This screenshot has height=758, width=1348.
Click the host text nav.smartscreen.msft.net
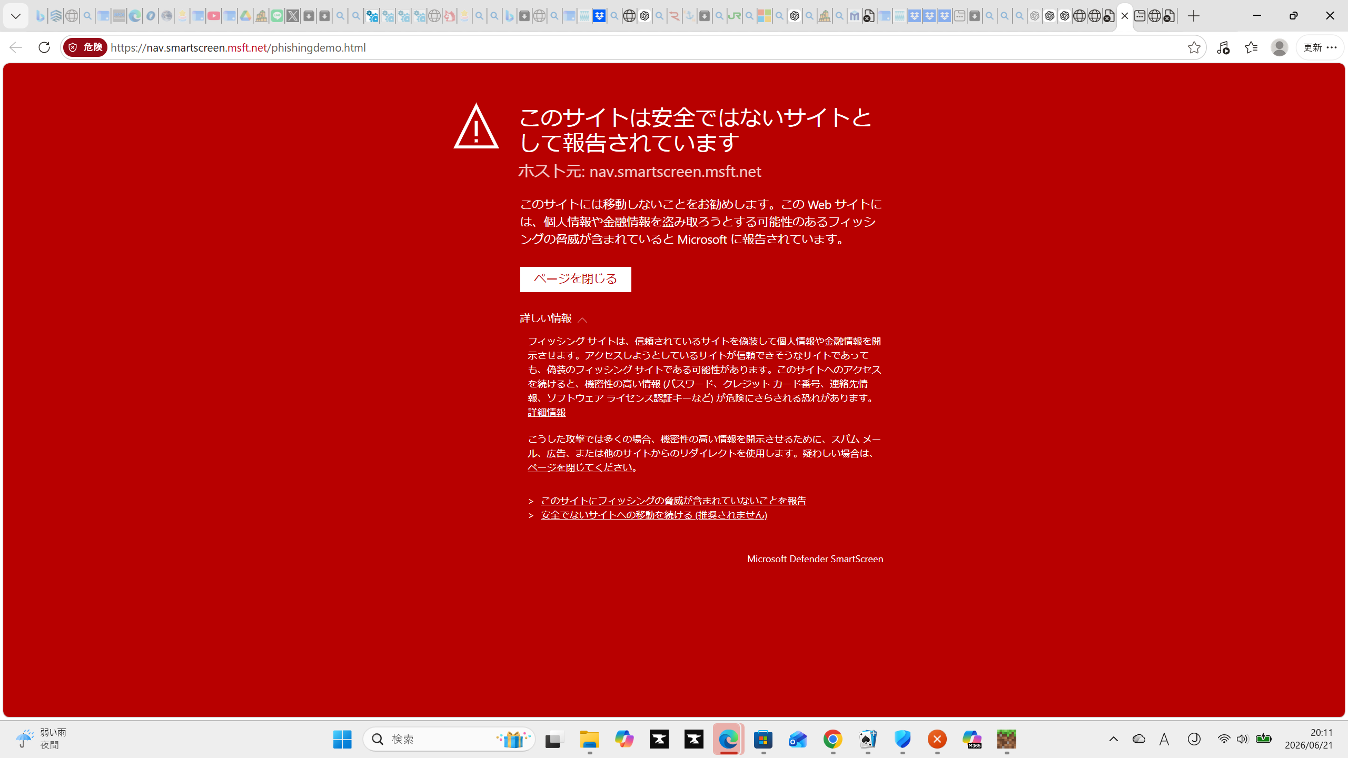click(x=675, y=172)
